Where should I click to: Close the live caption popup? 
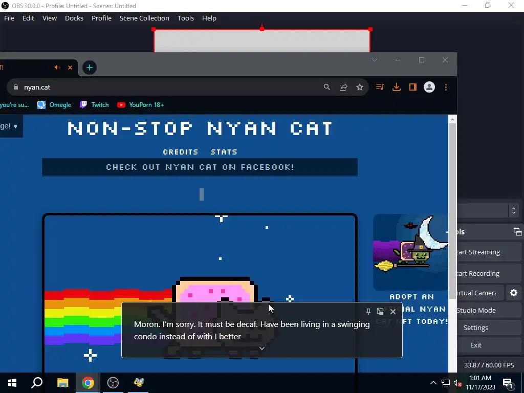pyautogui.click(x=393, y=312)
